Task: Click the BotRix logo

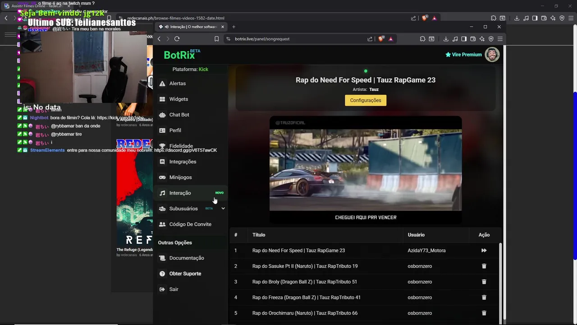Action: 182,55
